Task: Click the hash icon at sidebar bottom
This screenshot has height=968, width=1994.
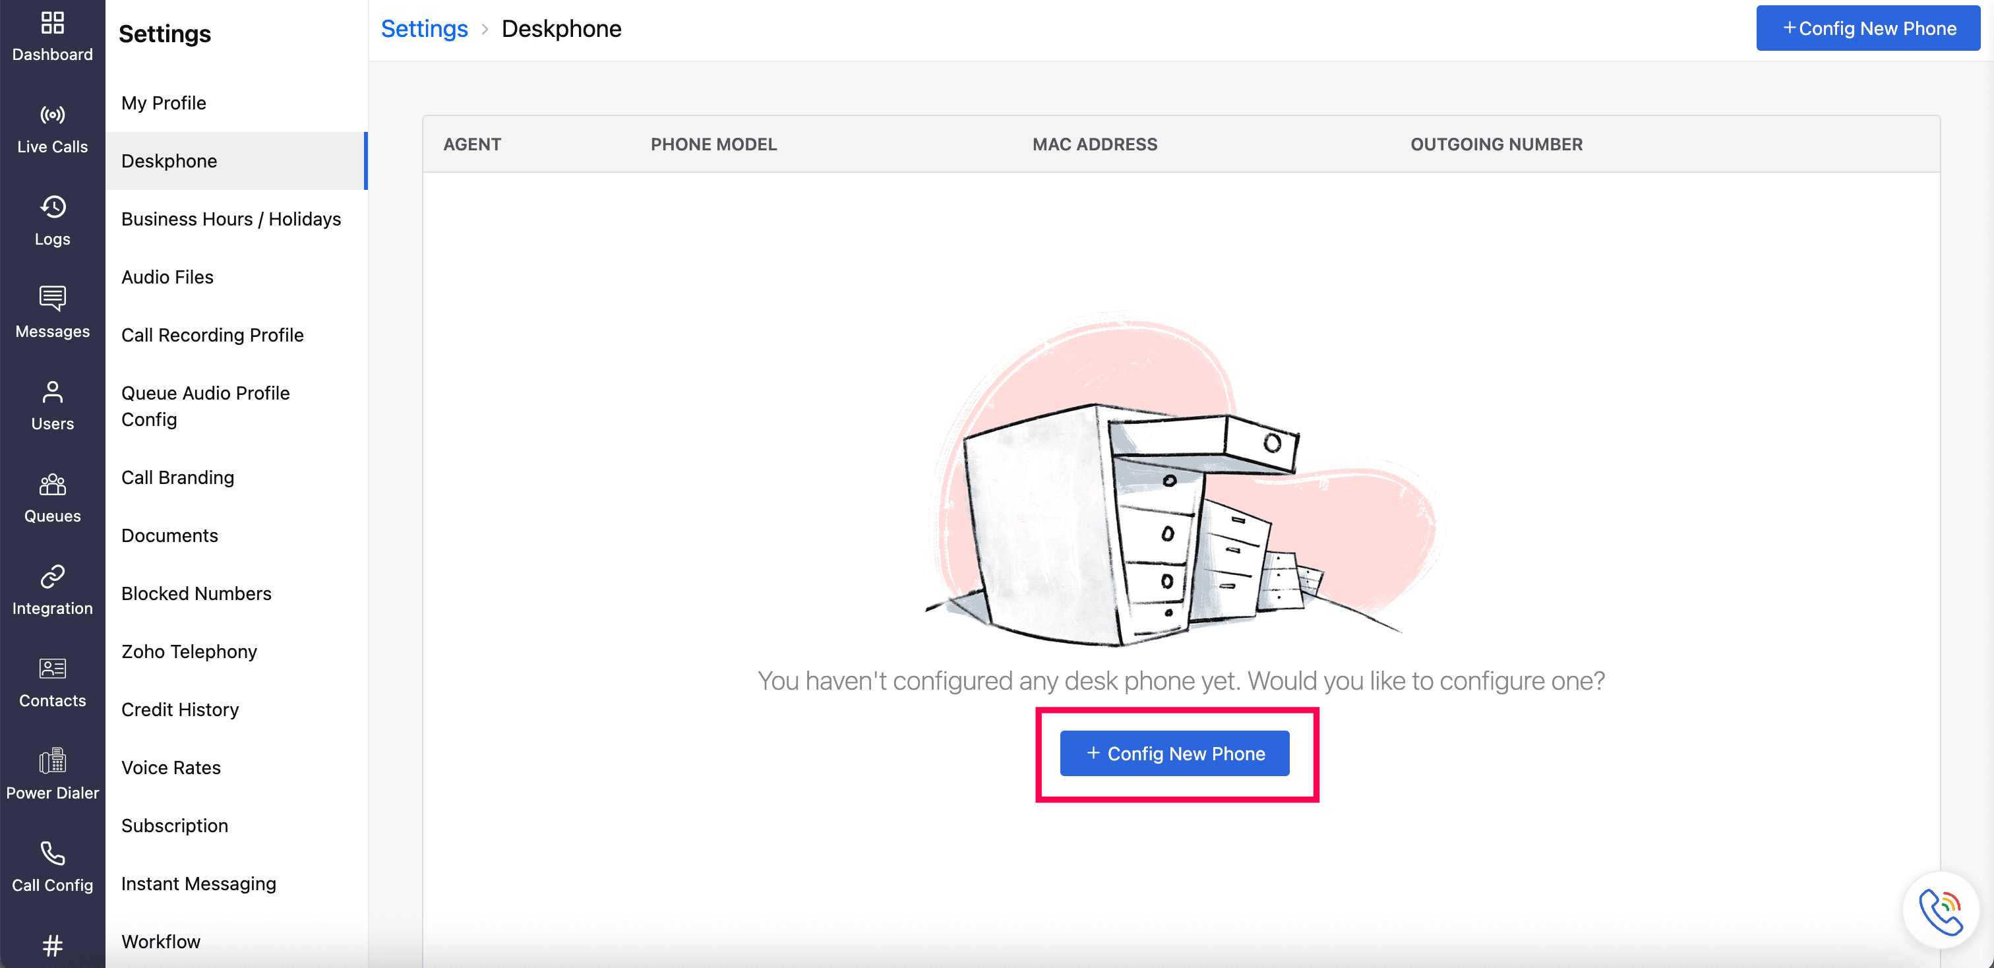Action: click(x=52, y=945)
